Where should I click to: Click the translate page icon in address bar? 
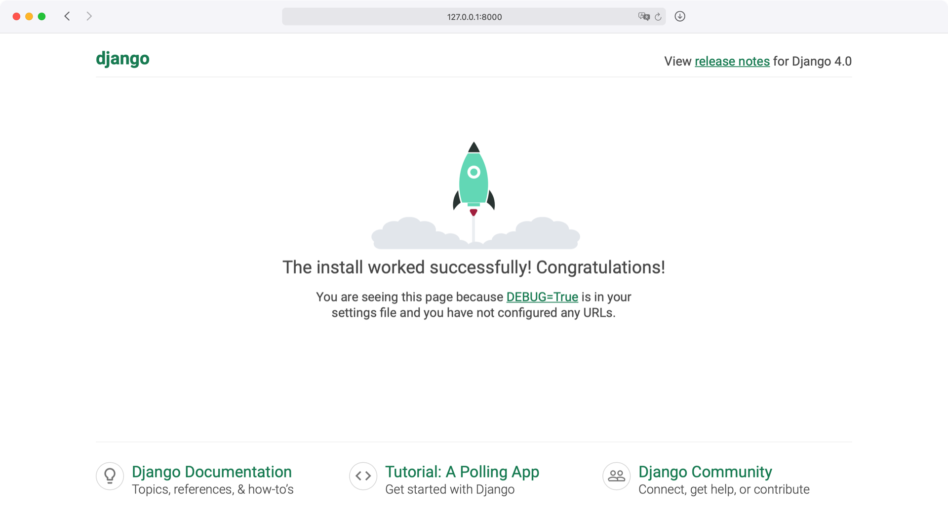pos(644,17)
